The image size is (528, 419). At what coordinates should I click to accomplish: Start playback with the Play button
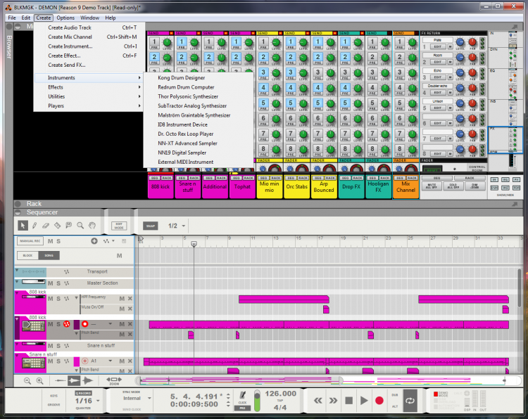[364, 401]
